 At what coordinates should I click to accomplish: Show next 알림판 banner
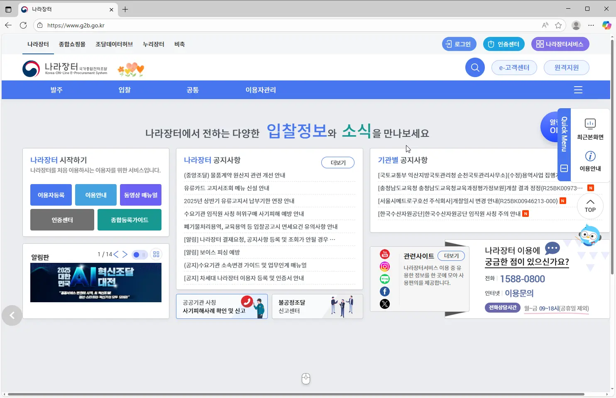(x=125, y=254)
